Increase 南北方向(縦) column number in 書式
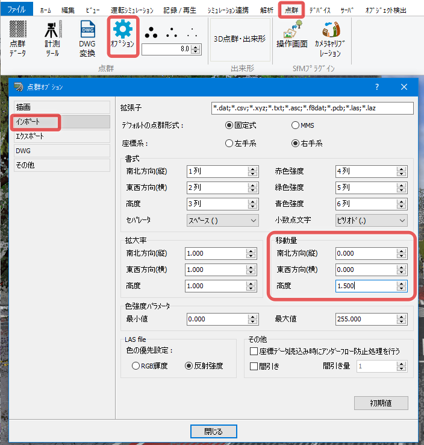 [252, 169]
